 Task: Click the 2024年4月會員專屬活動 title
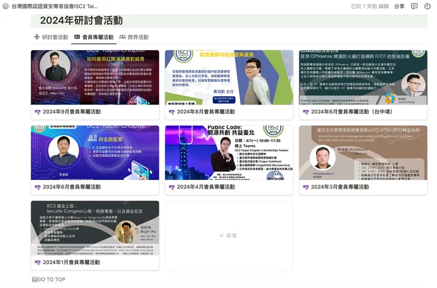click(206, 187)
